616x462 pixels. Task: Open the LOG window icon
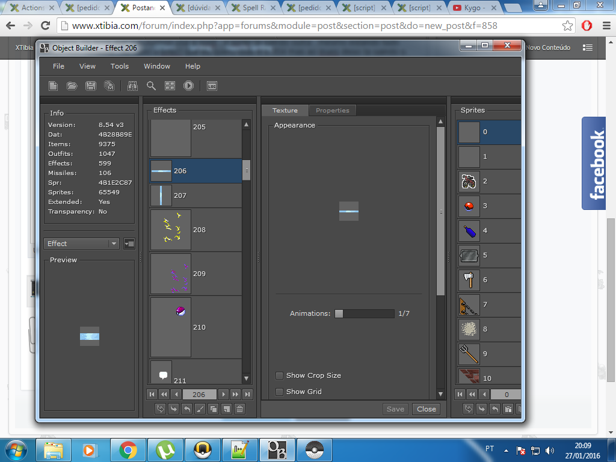point(212,85)
